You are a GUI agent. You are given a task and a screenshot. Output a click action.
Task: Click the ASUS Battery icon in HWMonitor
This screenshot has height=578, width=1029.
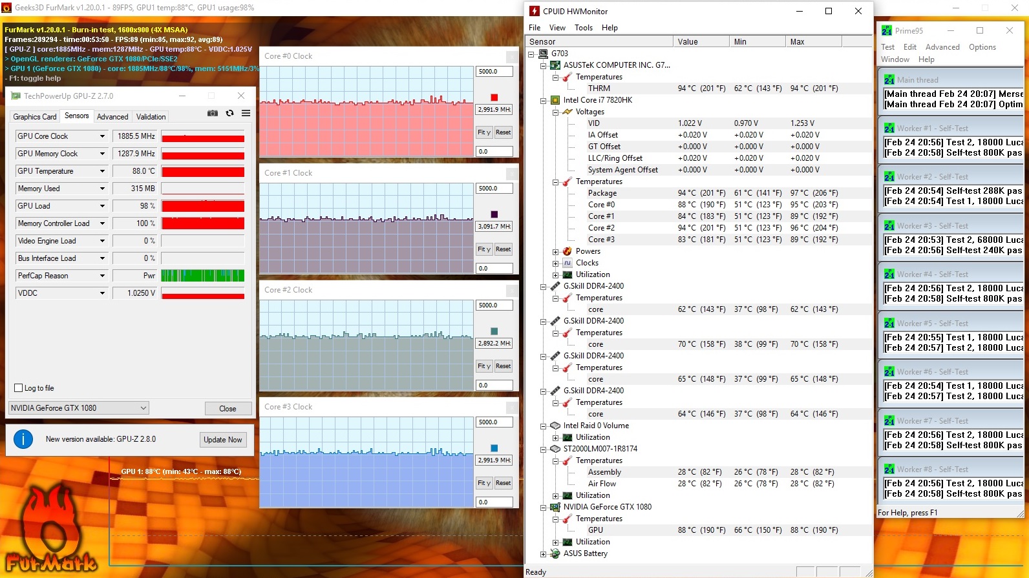pos(555,553)
